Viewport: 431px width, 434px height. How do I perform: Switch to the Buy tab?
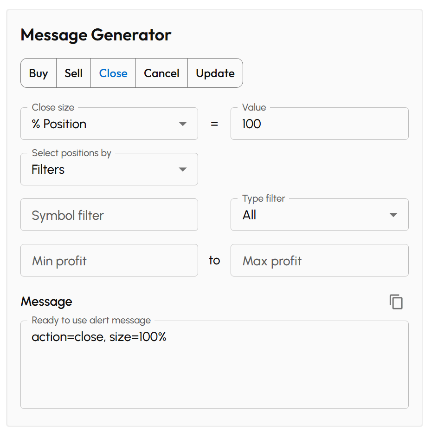38,73
